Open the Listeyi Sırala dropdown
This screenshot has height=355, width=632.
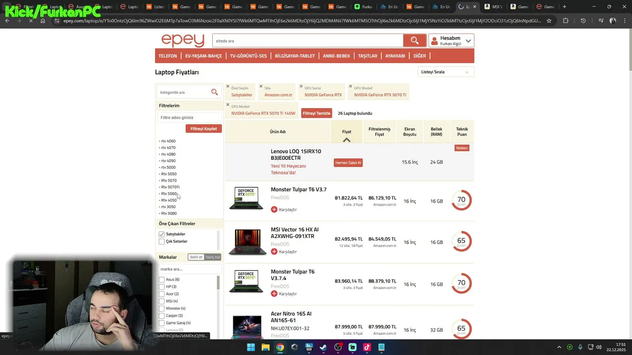445,72
